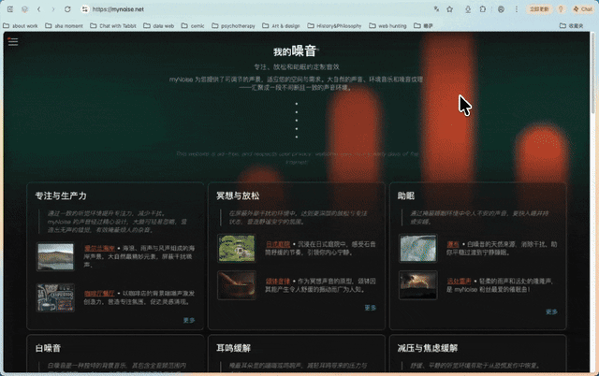This screenshot has width=599, height=376.
Task: Click the 日式庭院 Japanese garden link
Action: (278, 244)
